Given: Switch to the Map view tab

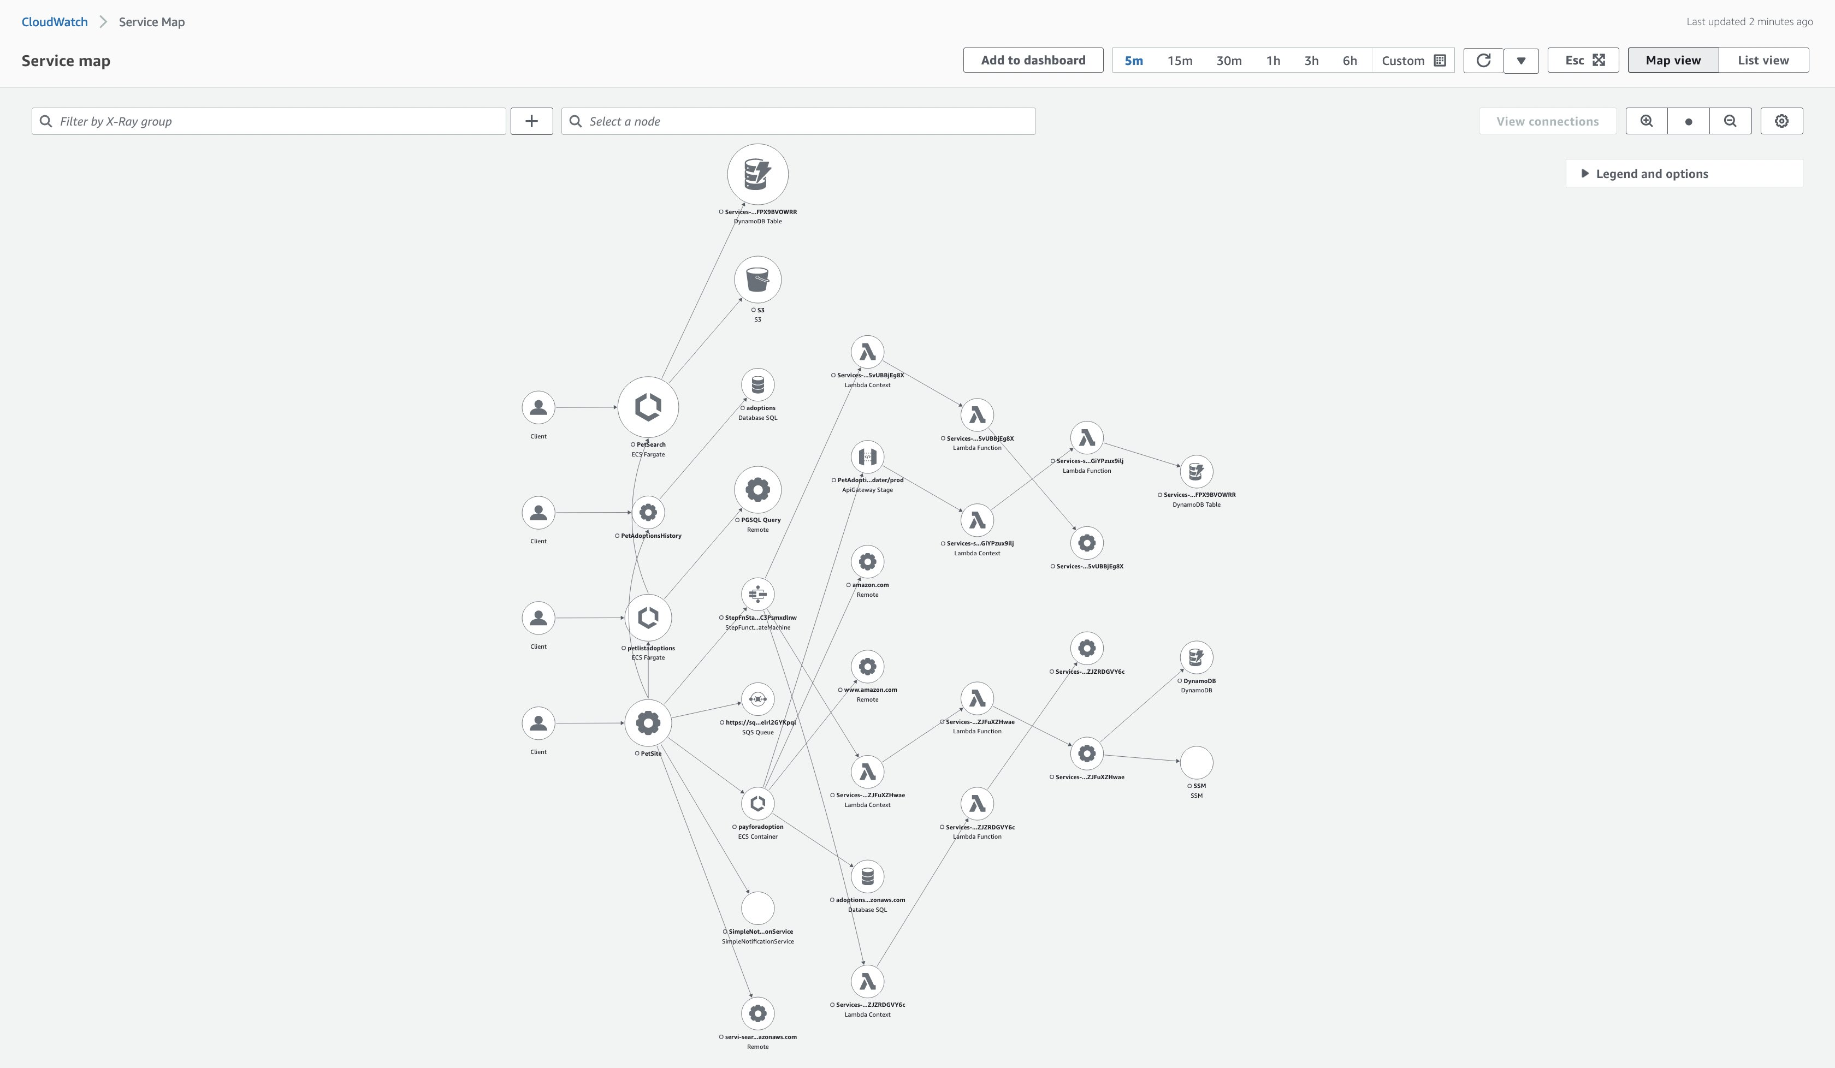Looking at the screenshot, I should coord(1672,60).
